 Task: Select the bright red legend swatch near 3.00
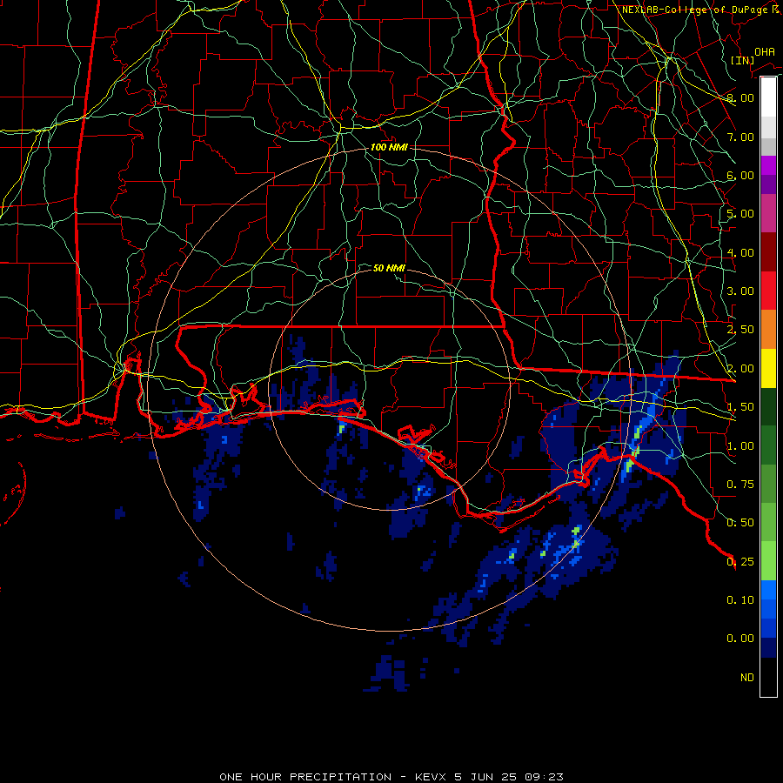point(768,291)
